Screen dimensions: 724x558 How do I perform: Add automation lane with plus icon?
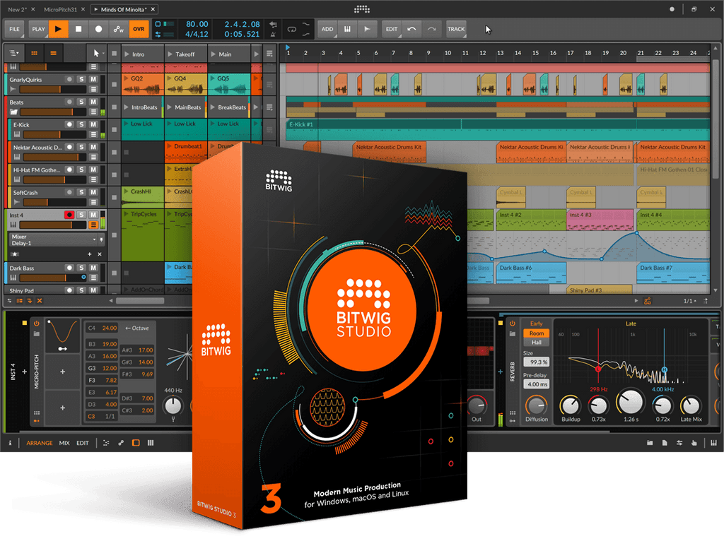(x=90, y=254)
